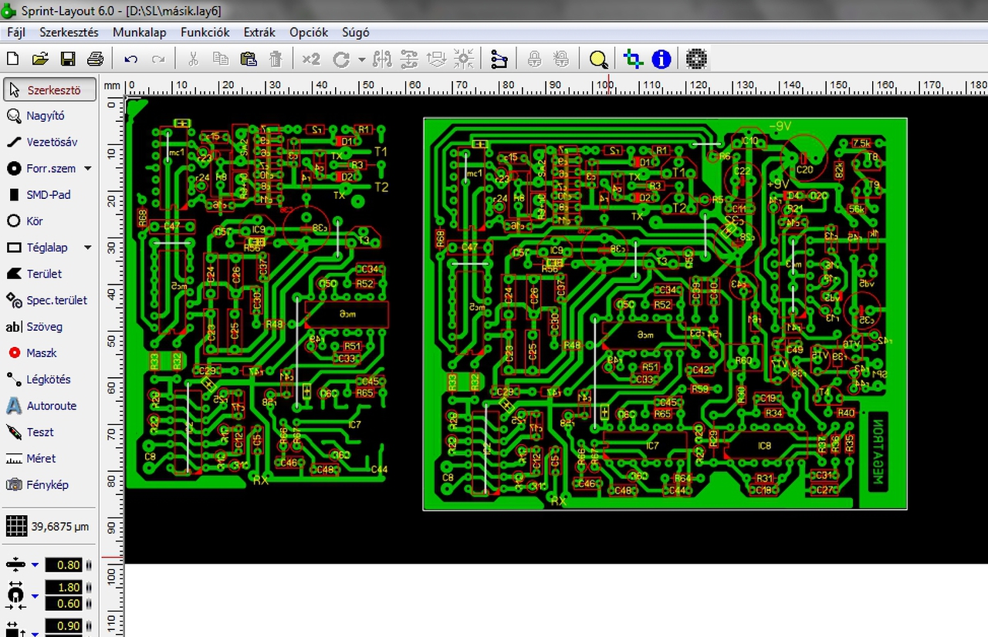Select the Teszt test tool
This screenshot has width=988, height=637.
pyautogui.click(x=49, y=432)
